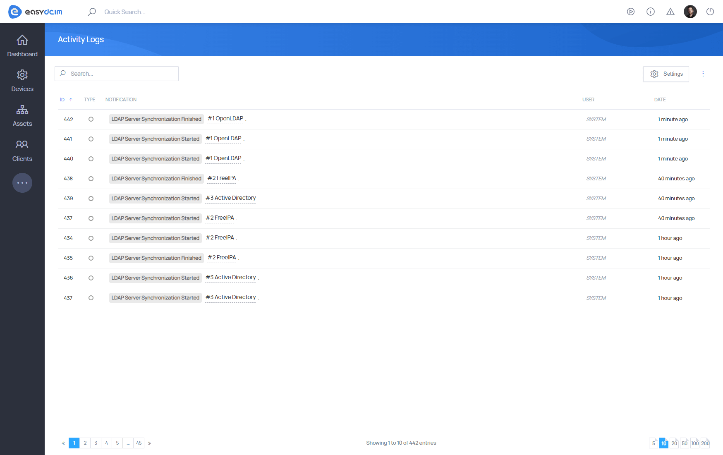
Task: Go to page 2
Action: pos(85,443)
